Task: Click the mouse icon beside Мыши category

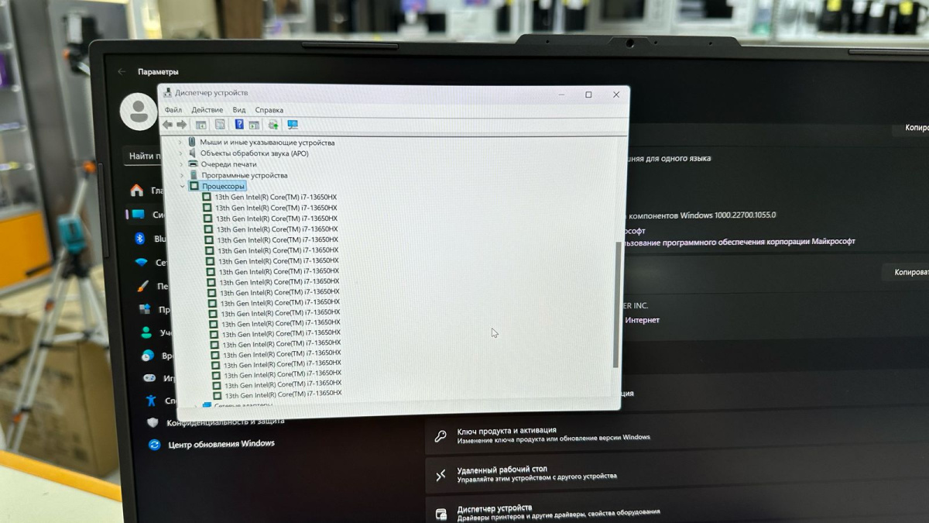Action: tap(192, 143)
